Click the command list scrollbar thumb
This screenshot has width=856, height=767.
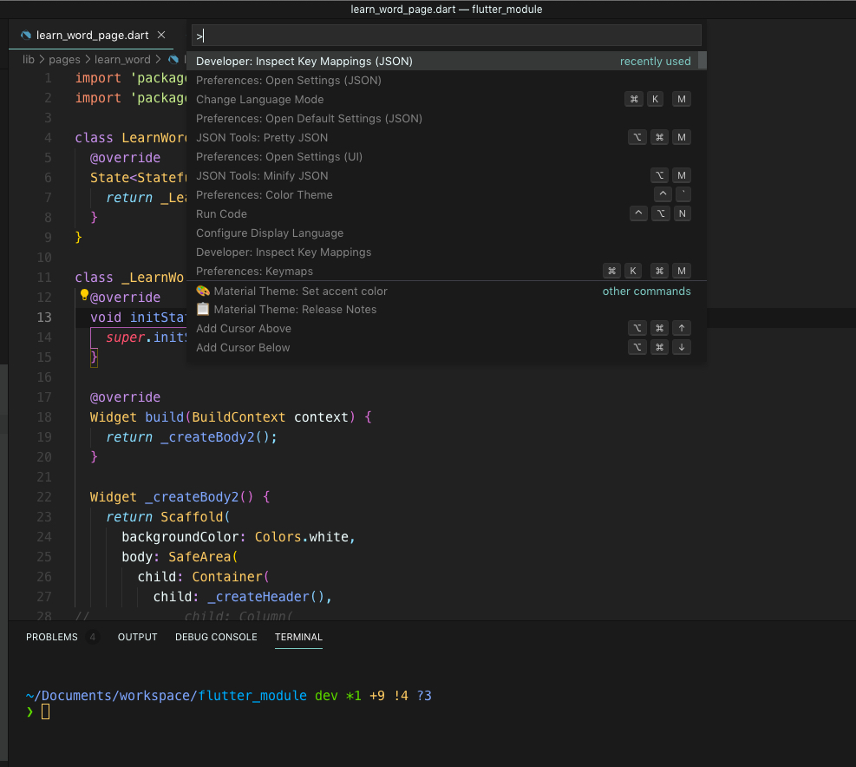coord(702,61)
